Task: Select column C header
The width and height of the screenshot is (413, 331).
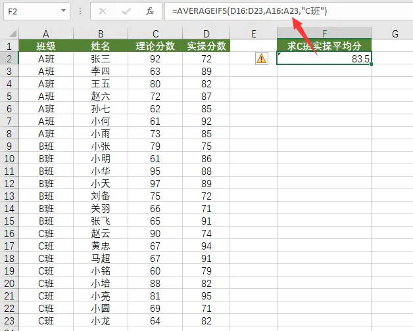Action: 155,33
